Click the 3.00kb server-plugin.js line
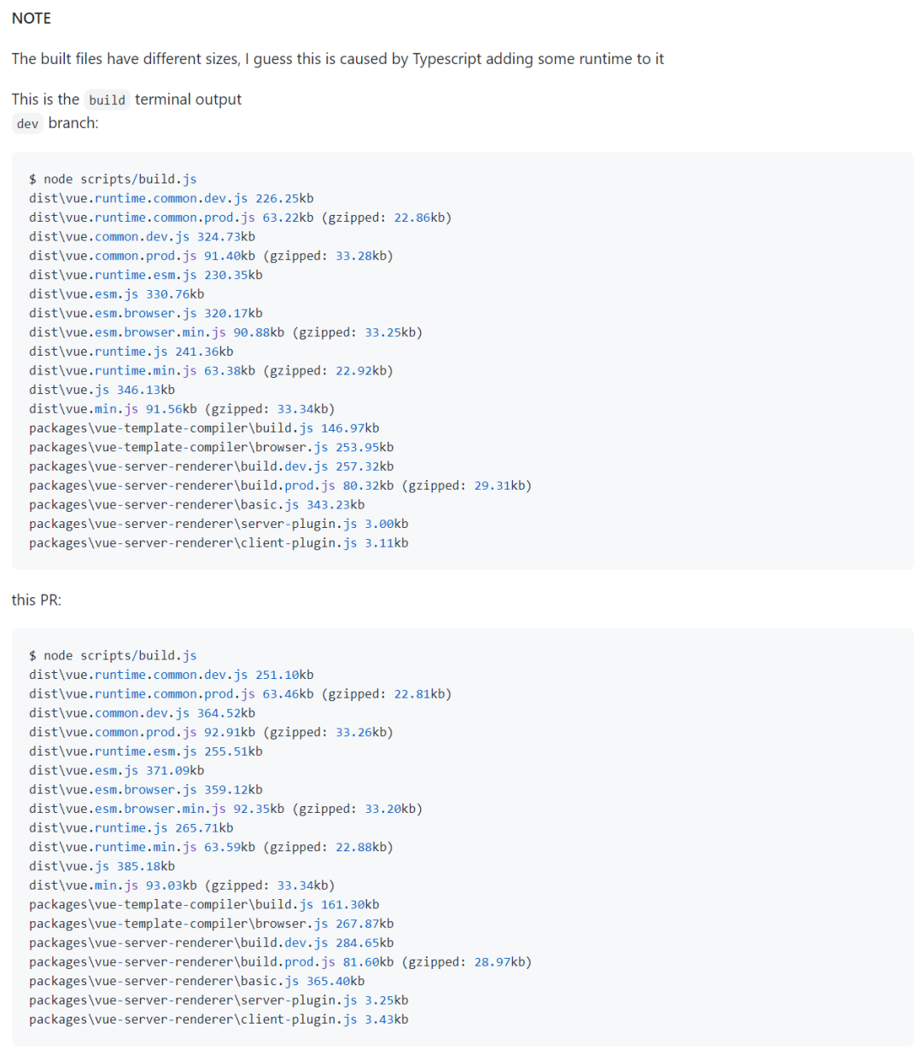The height and width of the screenshot is (1050, 922). coord(218,524)
